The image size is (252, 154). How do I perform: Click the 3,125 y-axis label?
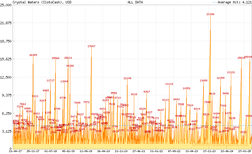pyautogui.click(x=6, y=131)
